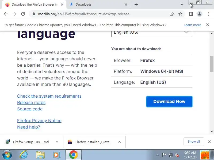Viewport: 214px width, 160px height.
Task: Close the Firefox download page tab
Action: [62, 5]
